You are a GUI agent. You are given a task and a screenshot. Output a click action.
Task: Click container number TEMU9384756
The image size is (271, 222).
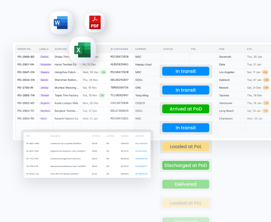[119, 88]
